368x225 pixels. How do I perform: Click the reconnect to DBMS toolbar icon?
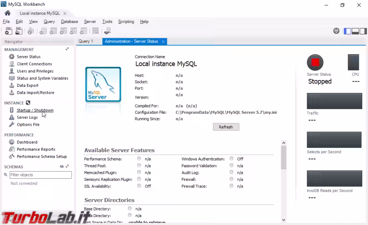(x=107, y=31)
